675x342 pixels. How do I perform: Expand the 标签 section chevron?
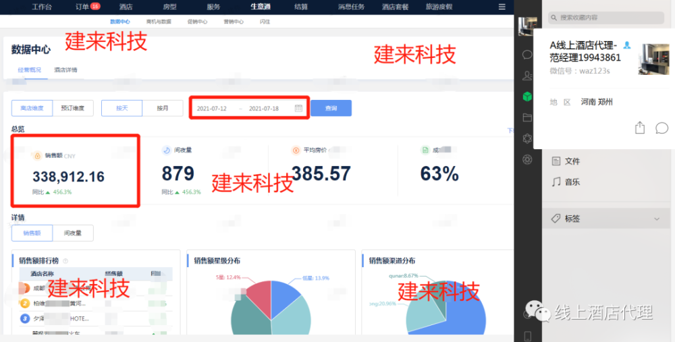[x=657, y=219]
